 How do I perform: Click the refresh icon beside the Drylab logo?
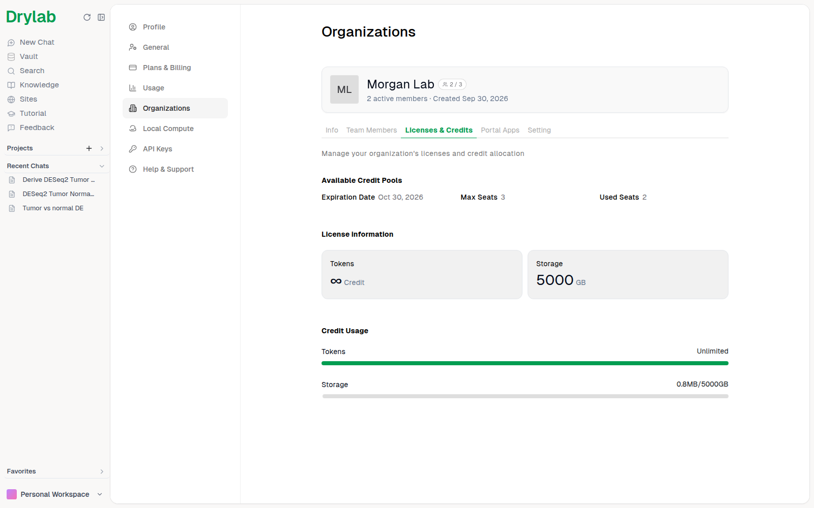coord(87,17)
